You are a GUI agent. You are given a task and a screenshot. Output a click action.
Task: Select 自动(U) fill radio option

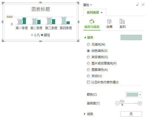point(88,76)
